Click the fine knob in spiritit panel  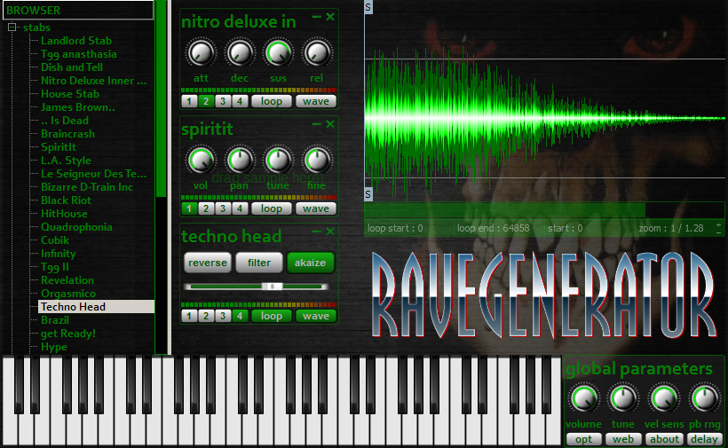317,160
